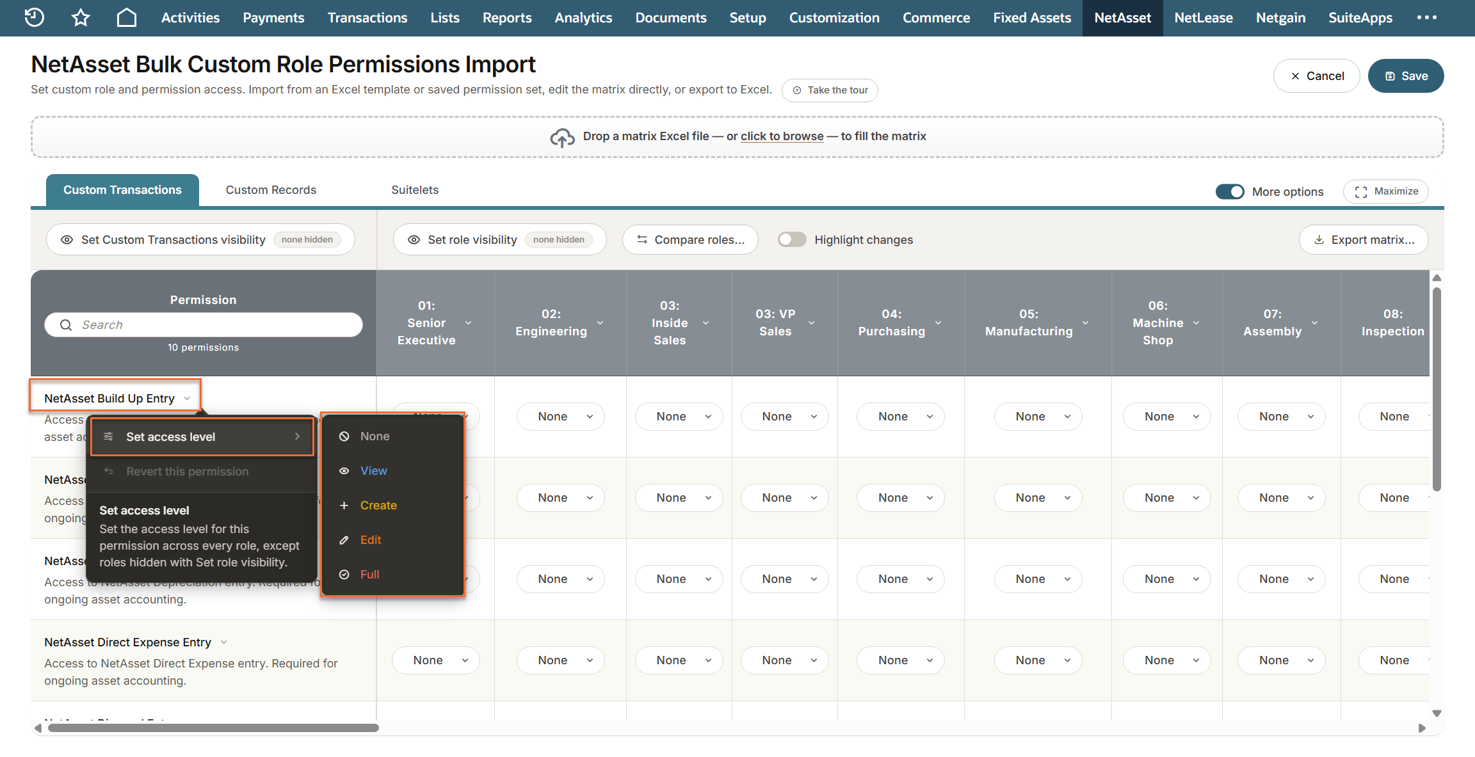Image resolution: width=1475 pixels, height=757 pixels.
Task: Maximize the permissions matrix
Action: point(1386,191)
